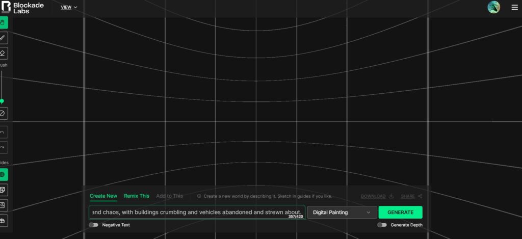The image size is (522, 239).
Task: Select the hand pan tool
Action: coord(3,22)
